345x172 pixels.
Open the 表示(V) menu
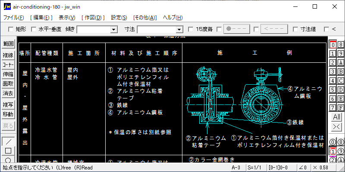(x=67, y=18)
